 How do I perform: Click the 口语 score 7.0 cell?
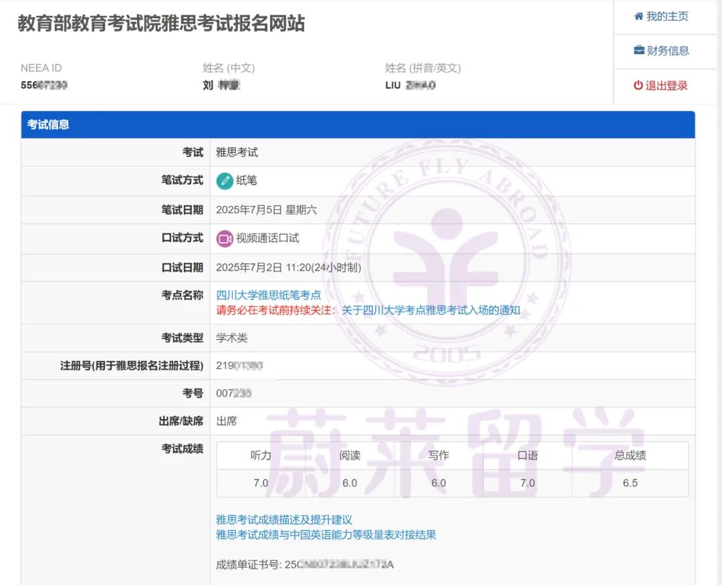tap(527, 483)
